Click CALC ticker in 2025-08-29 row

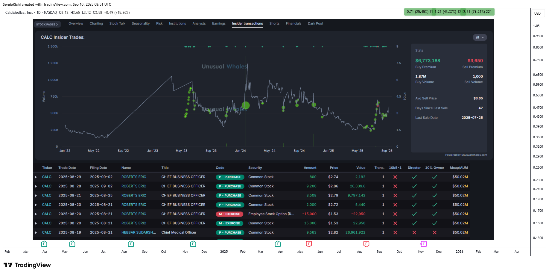[47, 177]
